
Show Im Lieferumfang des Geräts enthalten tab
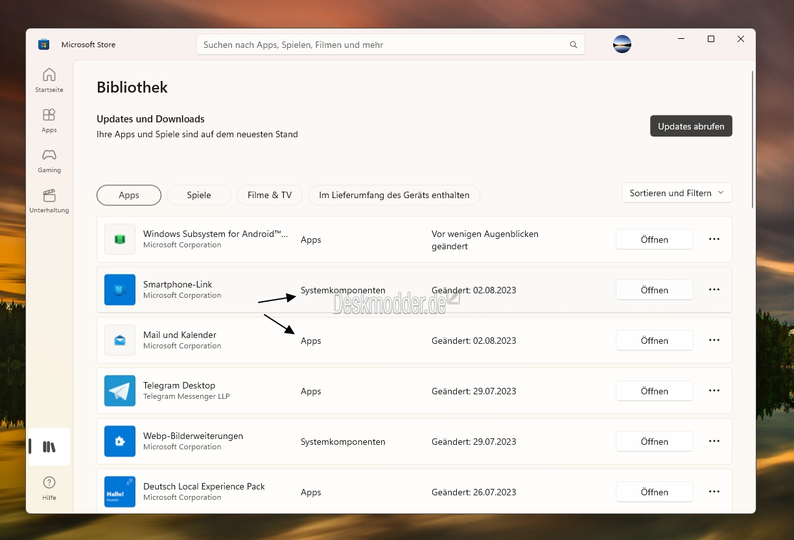coord(394,195)
